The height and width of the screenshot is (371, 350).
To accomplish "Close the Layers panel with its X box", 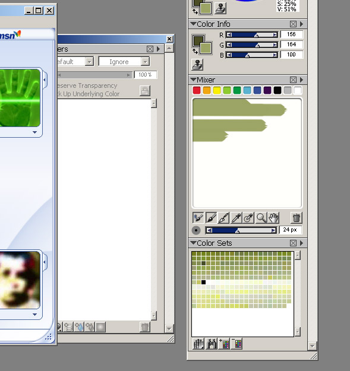I will pos(150,49).
